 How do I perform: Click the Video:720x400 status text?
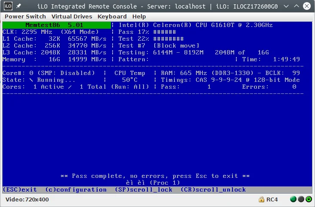click(x=27, y=199)
